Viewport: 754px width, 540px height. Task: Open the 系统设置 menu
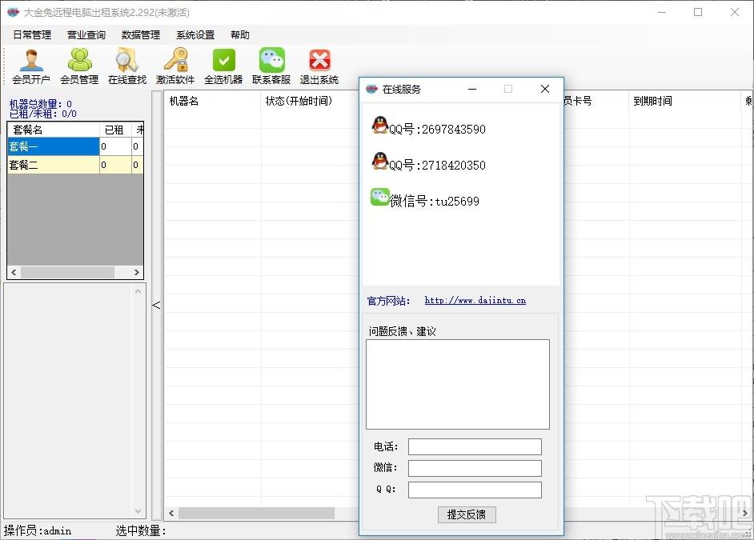pos(195,34)
